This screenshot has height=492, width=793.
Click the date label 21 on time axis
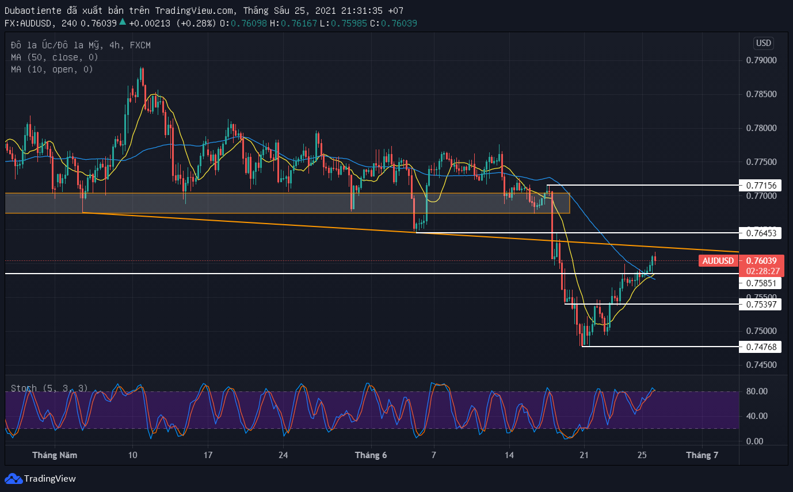pos(584,455)
